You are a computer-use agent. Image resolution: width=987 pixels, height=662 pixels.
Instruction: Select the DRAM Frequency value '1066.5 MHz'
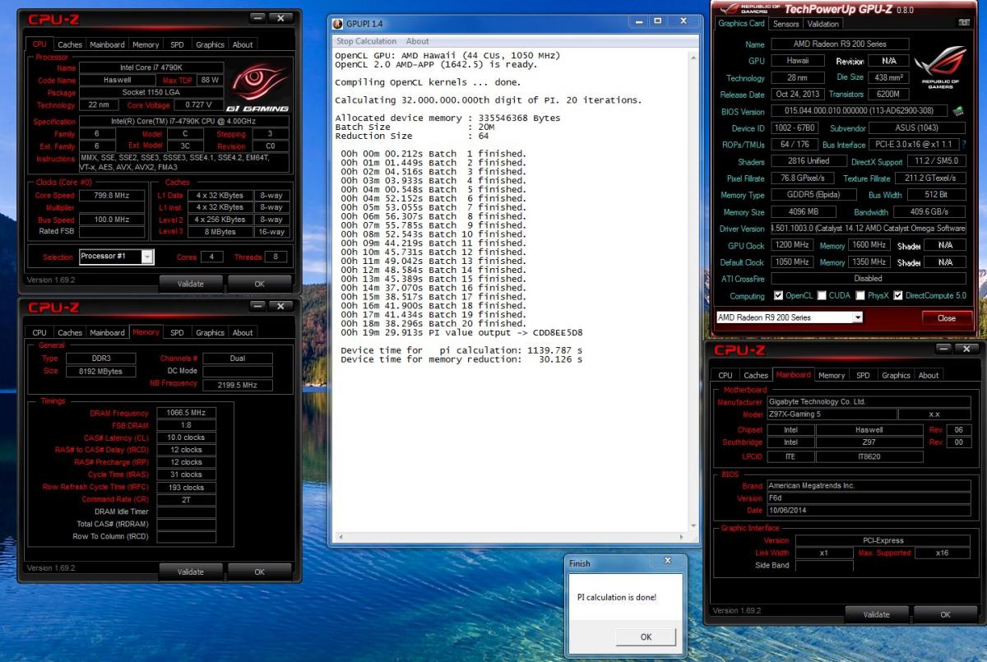click(186, 413)
